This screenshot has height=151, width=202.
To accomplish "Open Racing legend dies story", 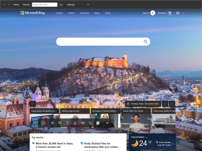I will click(x=75, y=118).
